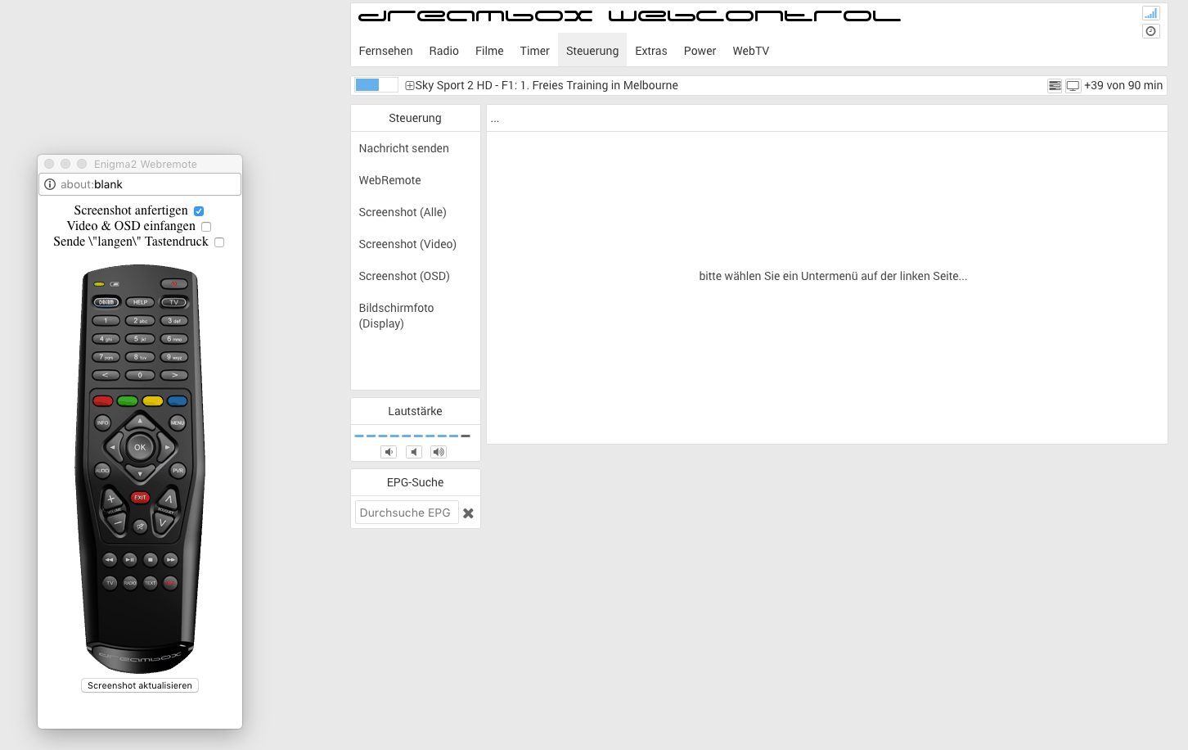Focus the 'Durchsuche EPG' search field
The image size is (1188, 750).
[406, 513]
